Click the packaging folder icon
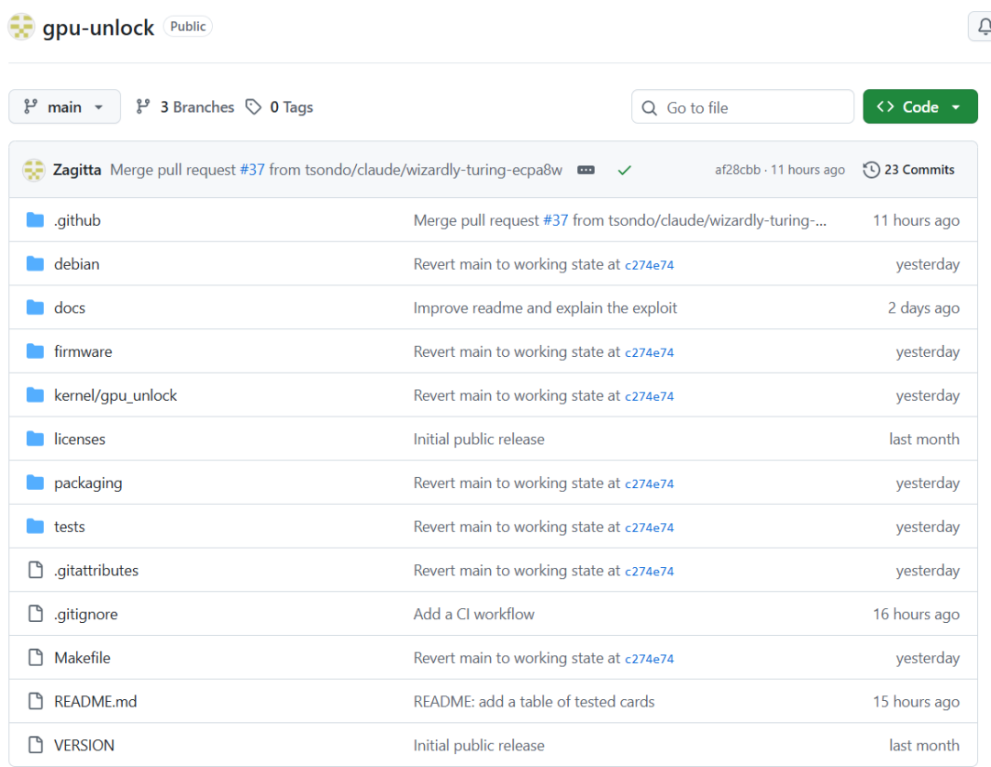The image size is (991, 767). pyautogui.click(x=36, y=483)
